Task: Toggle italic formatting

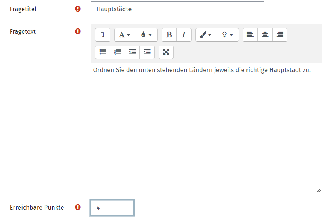Action: click(184, 35)
